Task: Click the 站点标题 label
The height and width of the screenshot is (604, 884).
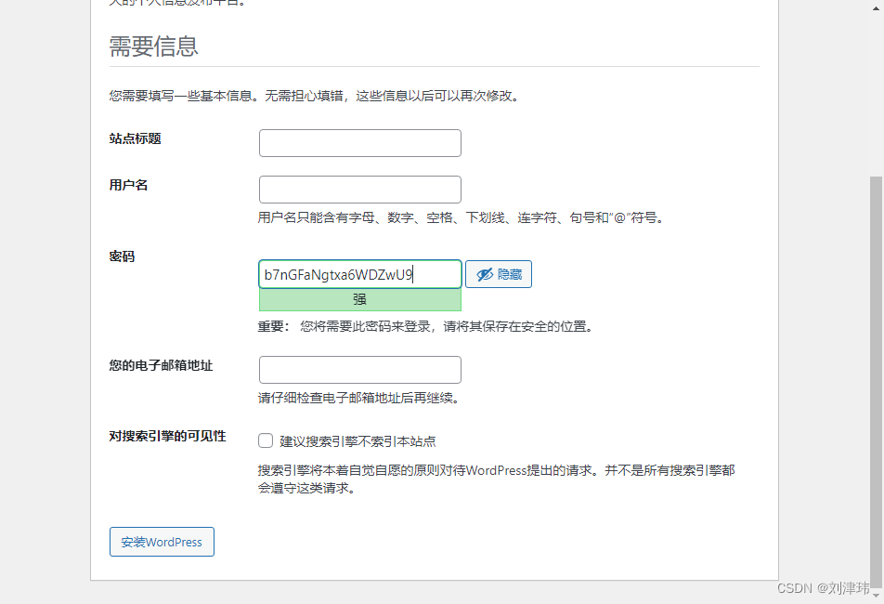Action: click(x=136, y=138)
